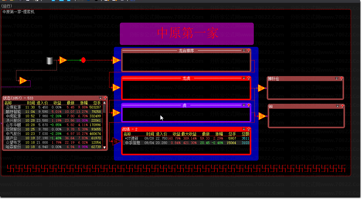Click the gray cylinder data source node
Image resolution: width=362 pixels, height=199 pixels.
point(50,61)
